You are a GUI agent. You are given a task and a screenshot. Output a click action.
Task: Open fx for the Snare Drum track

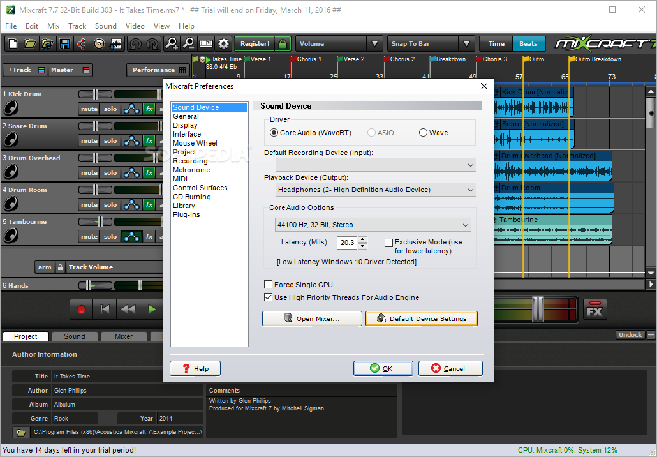click(x=149, y=141)
